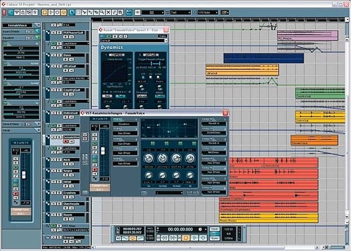351x251 pixels.
Task: Click the Dynamics insert slot
Action: click(x=125, y=124)
